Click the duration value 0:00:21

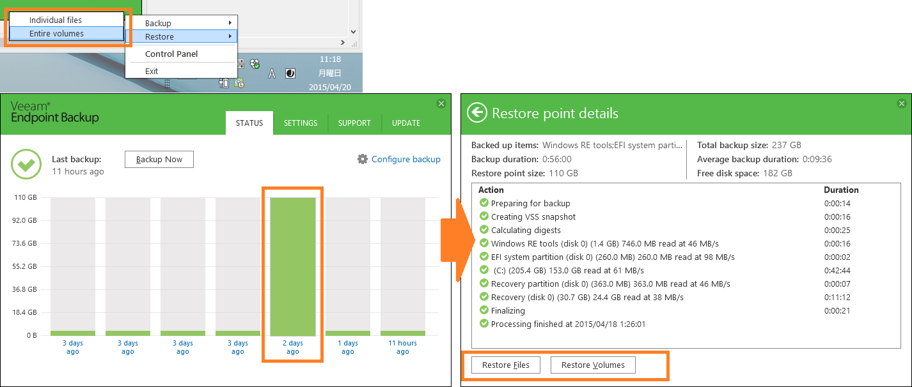(x=837, y=310)
